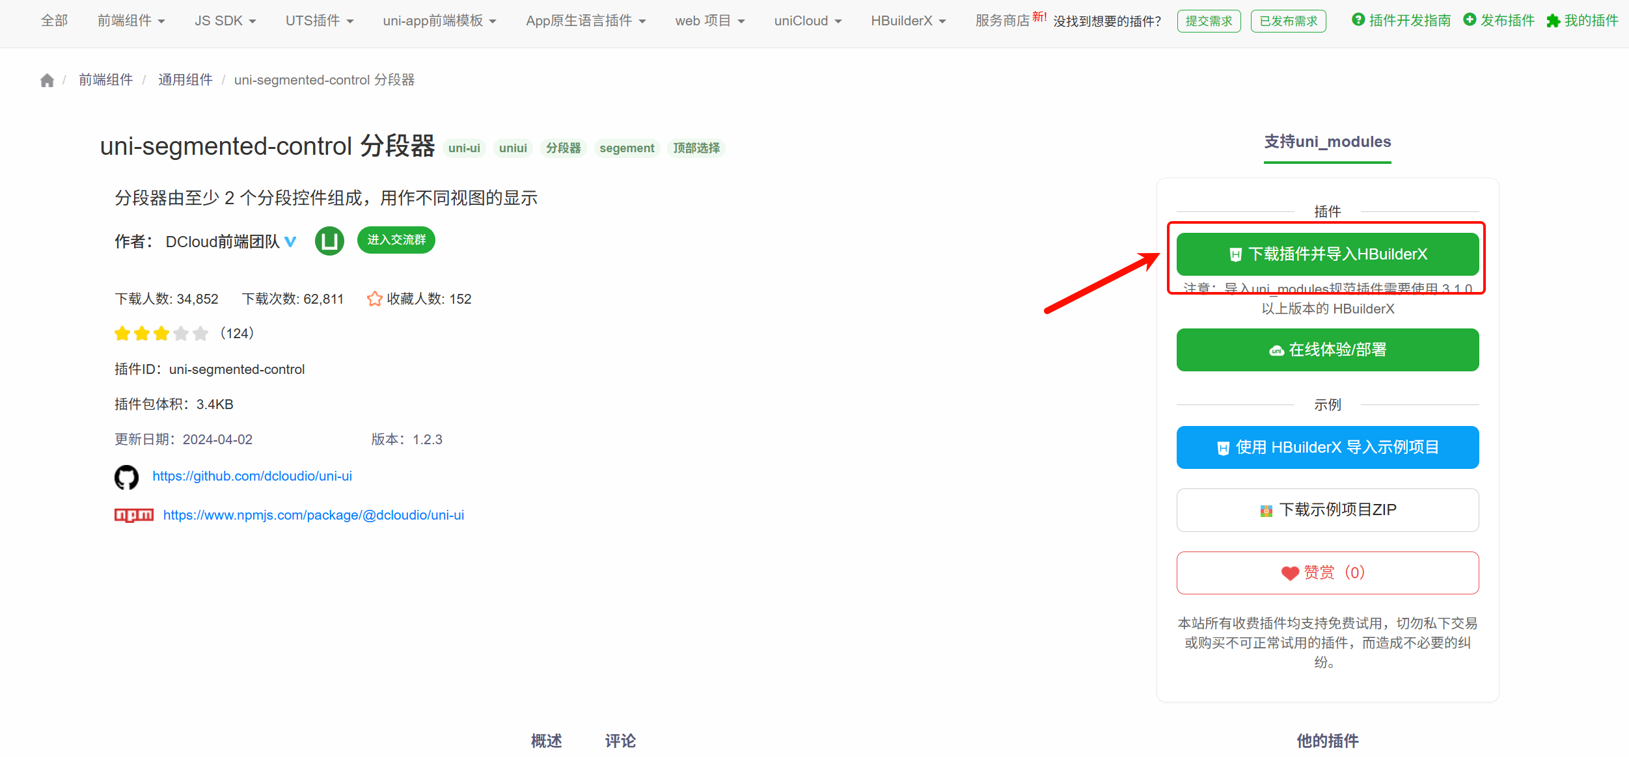Image resolution: width=1629 pixels, height=757 pixels.
Task: Open the 发布插件 link
Action: pyautogui.click(x=1507, y=21)
